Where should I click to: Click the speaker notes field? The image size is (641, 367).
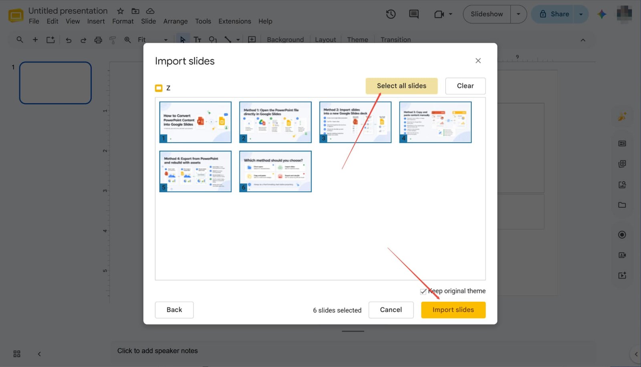click(x=353, y=351)
